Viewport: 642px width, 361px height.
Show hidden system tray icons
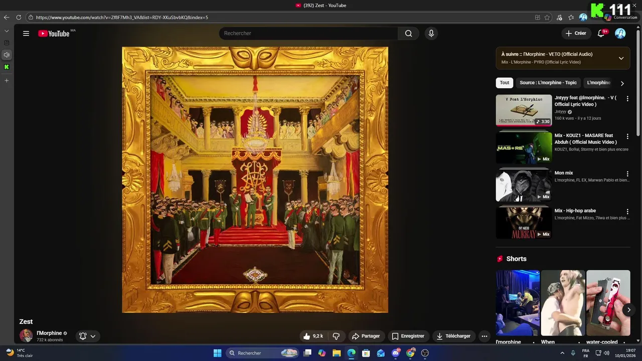(x=562, y=353)
